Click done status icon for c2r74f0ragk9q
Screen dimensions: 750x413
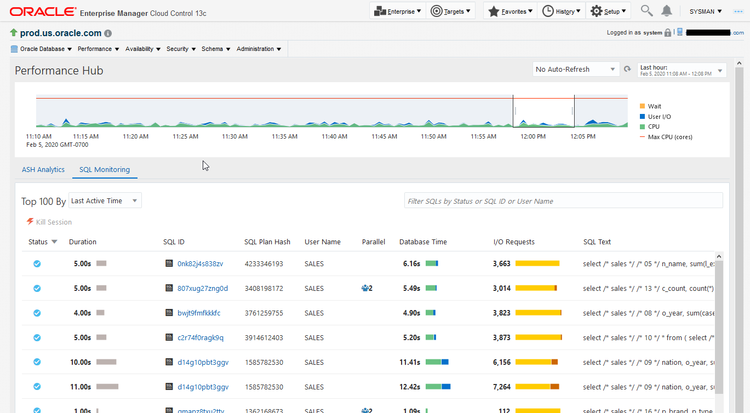(x=37, y=337)
